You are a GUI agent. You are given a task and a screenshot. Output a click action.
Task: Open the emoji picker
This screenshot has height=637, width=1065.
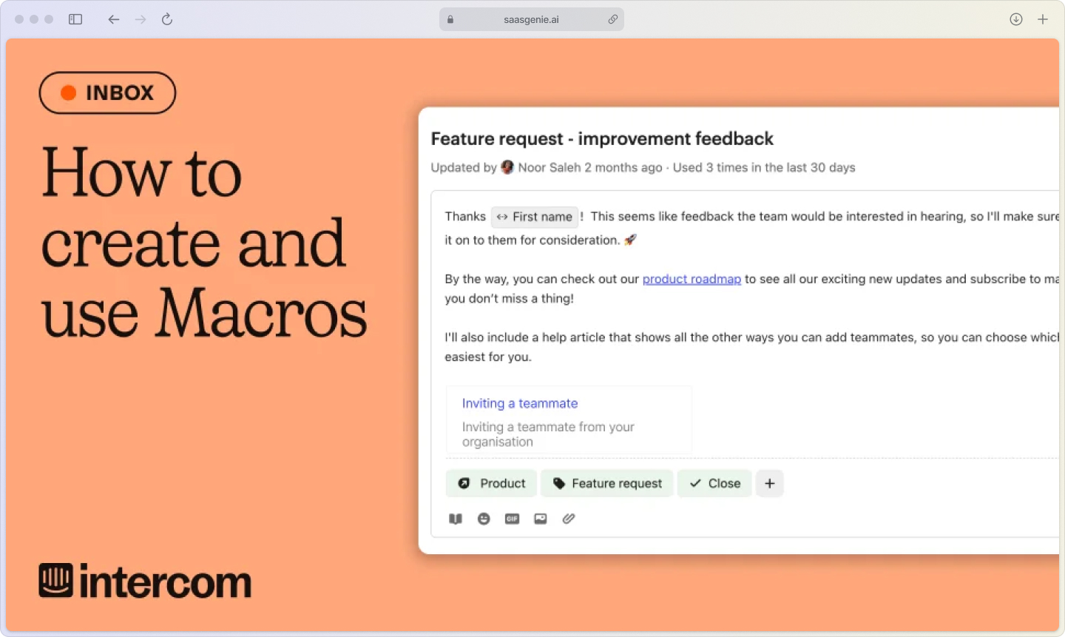click(484, 519)
